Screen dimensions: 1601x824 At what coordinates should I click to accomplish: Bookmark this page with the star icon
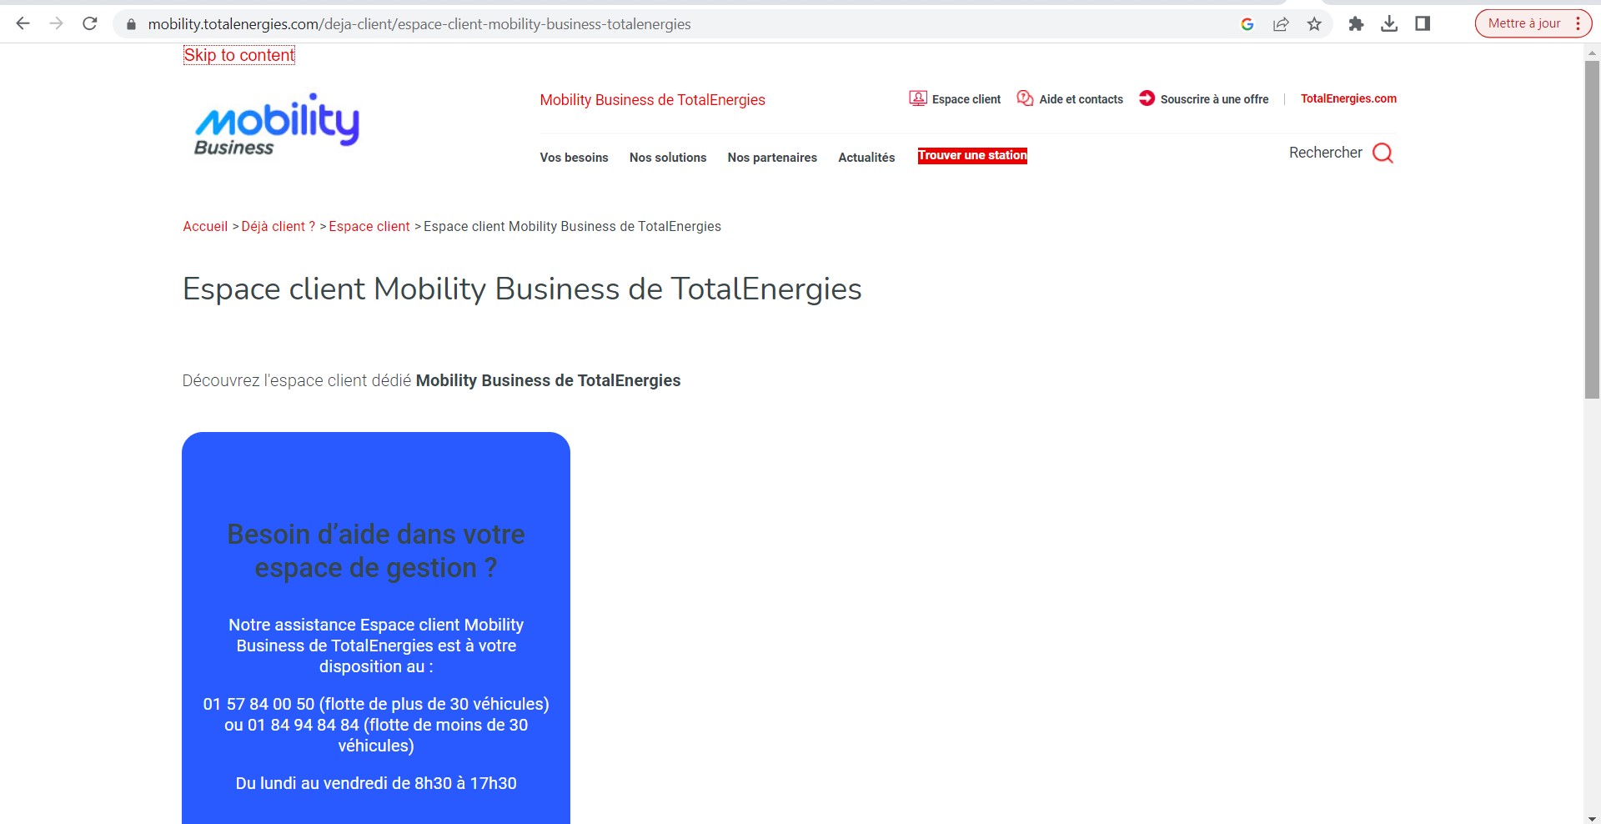(x=1314, y=24)
